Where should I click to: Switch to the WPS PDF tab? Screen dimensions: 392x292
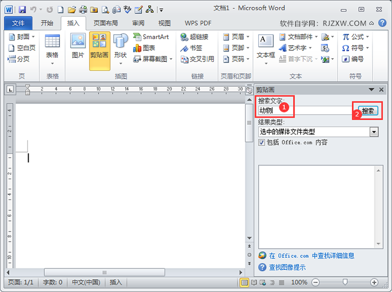click(198, 23)
